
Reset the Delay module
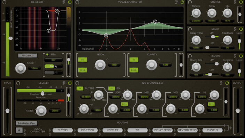(190, 29)
